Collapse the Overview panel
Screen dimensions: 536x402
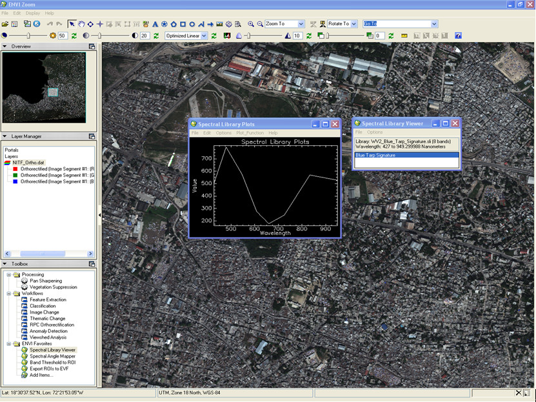5,46
